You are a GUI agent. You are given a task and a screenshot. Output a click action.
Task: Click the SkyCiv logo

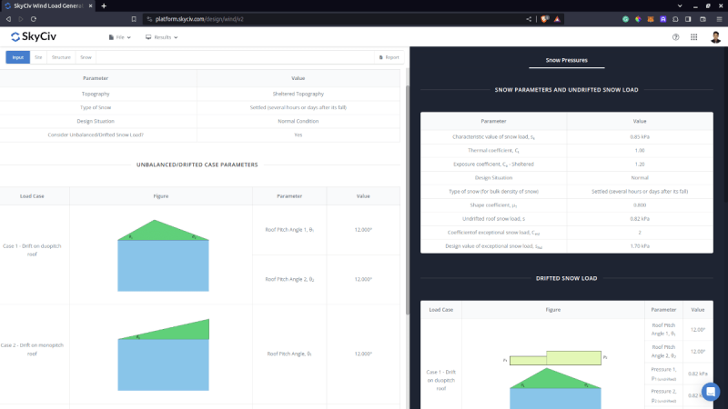click(34, 37)
